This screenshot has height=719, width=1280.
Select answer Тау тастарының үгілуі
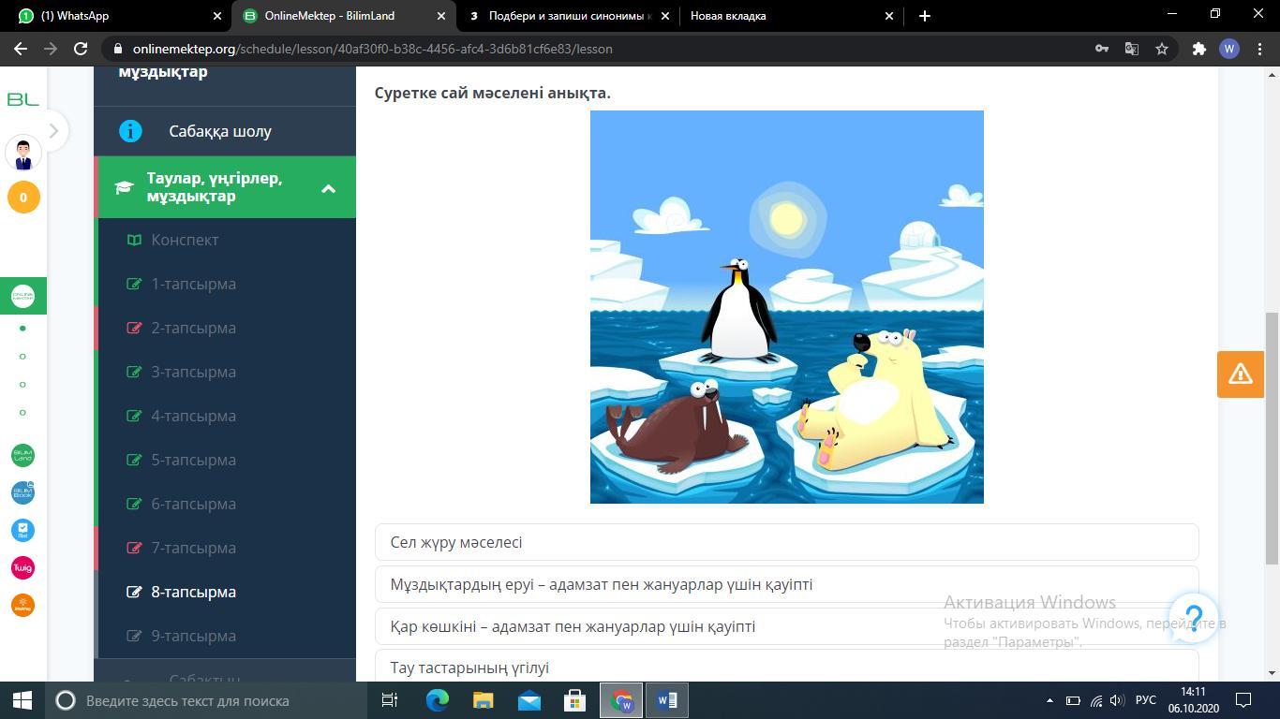[787, 667]
